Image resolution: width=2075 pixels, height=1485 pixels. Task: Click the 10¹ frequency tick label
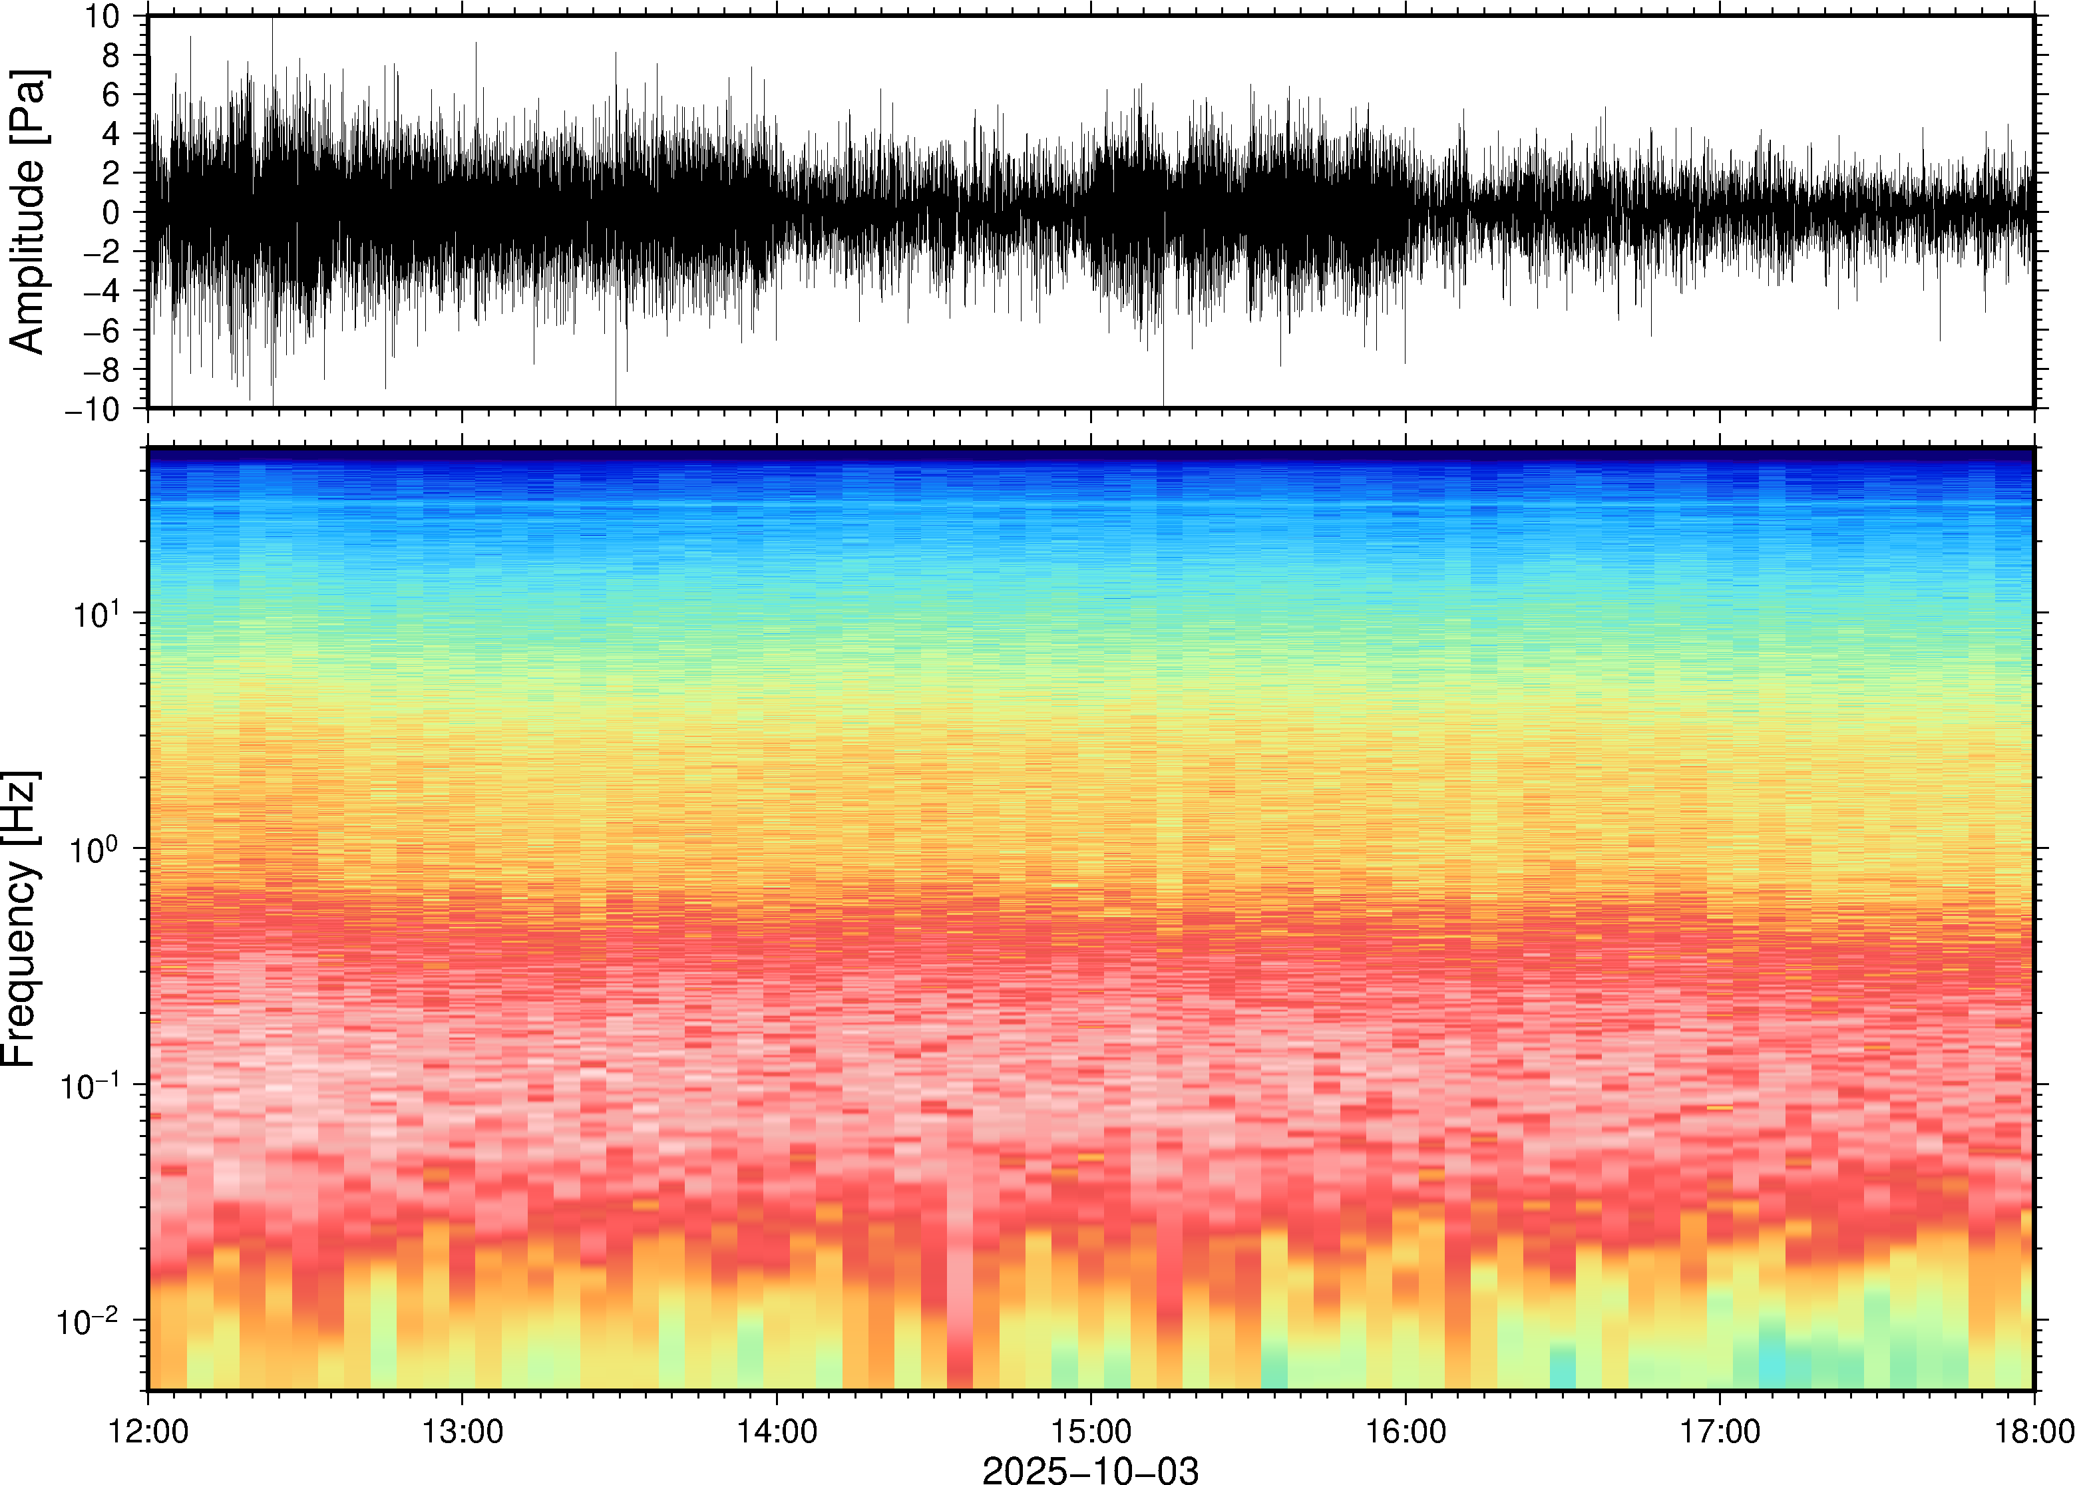[95, 613]
